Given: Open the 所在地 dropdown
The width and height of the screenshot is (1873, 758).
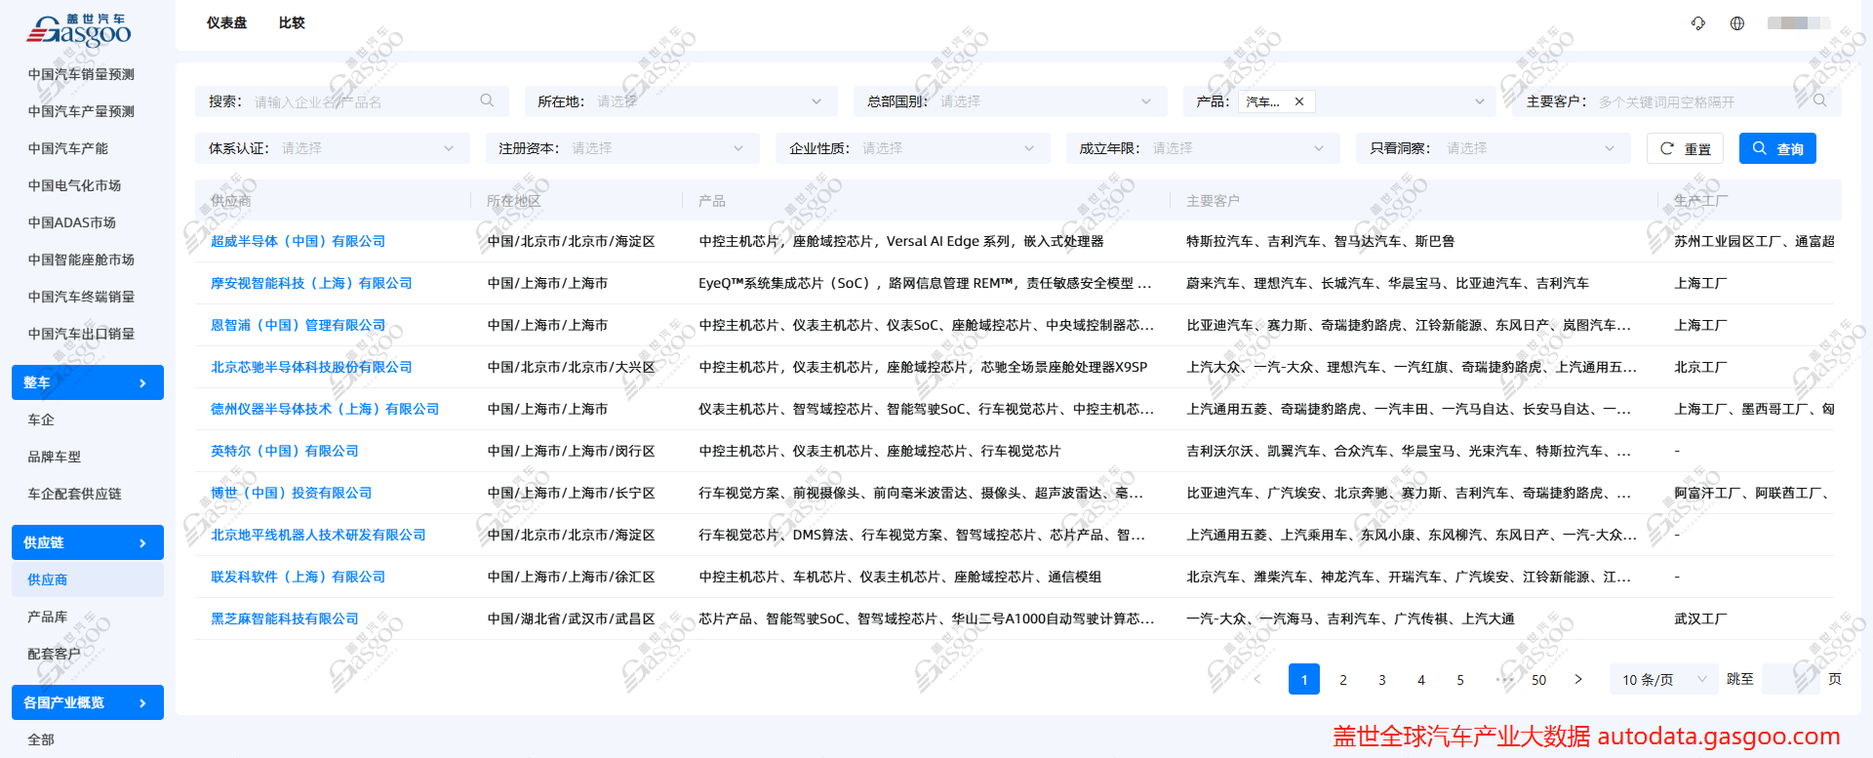Looking at the screenshot, I should click(680, 101).
